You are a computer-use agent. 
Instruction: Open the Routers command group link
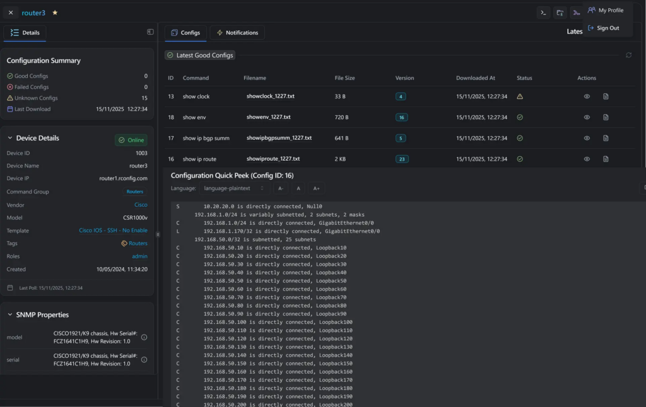coord(135,192)
